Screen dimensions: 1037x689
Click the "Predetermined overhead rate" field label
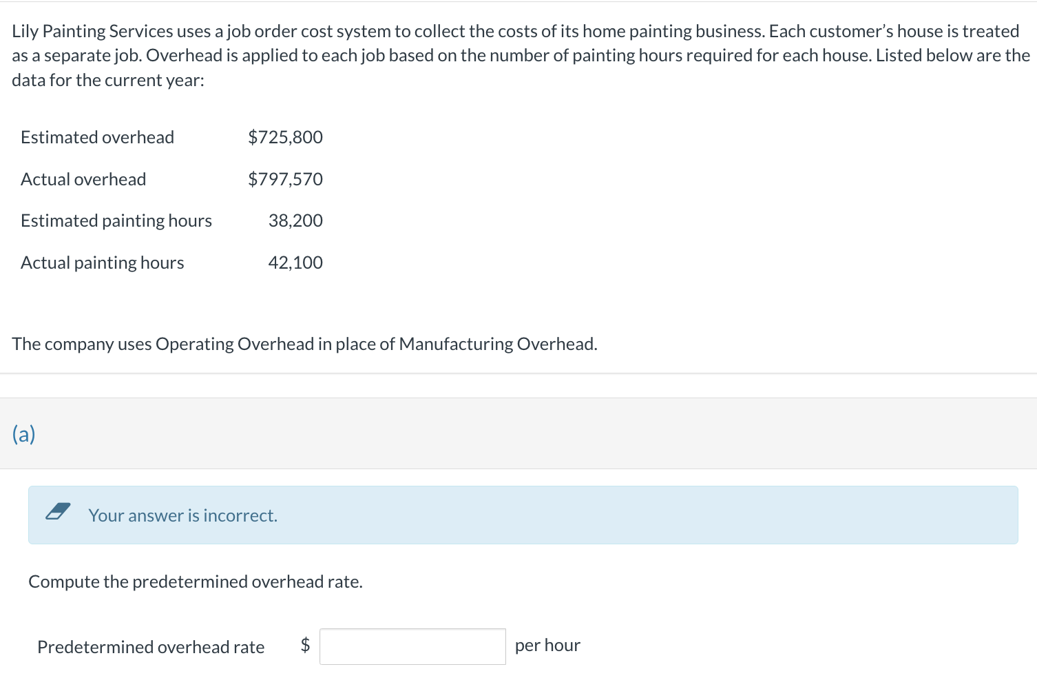coord(151,647)
